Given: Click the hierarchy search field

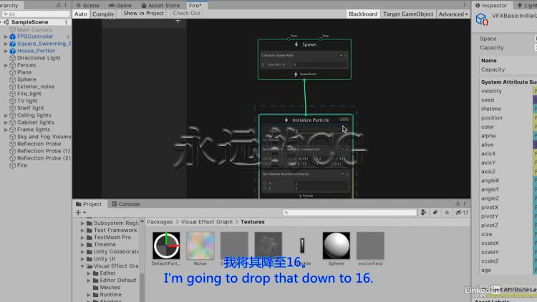Looking at the screenshot, I should point(36,14).
